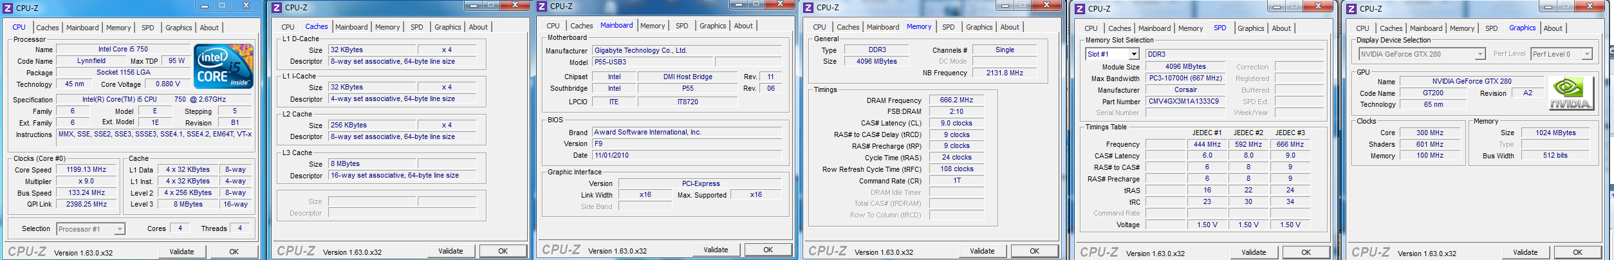Click the BIOS Date value '11/01/2010'
The height and width of the screenshot is (260, 1614).
(687, 156)
